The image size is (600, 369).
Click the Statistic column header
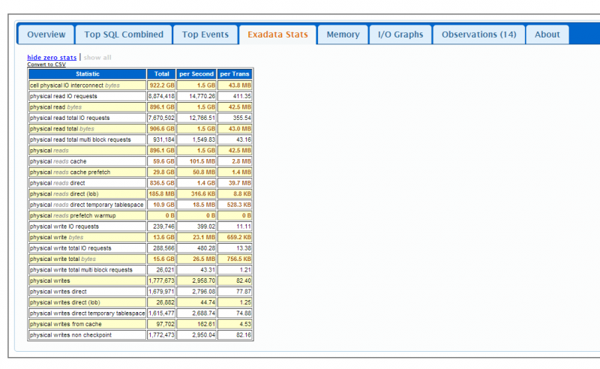[87, 74]
